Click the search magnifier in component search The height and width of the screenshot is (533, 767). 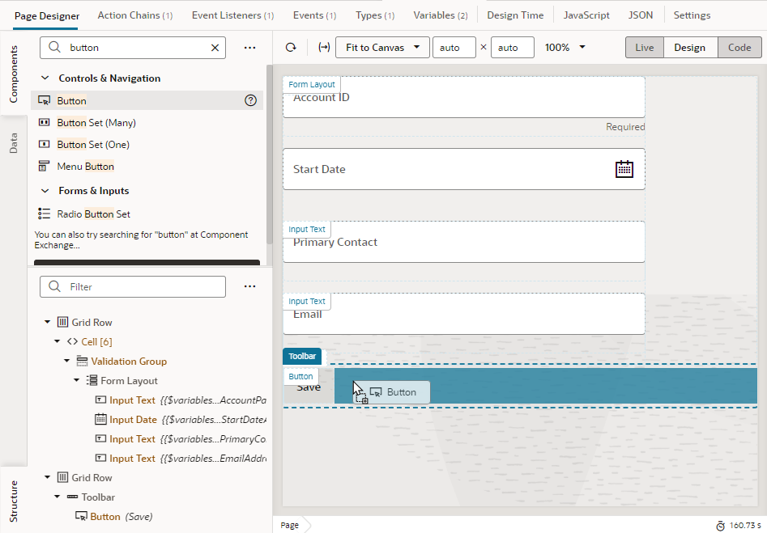coord(55,47)
